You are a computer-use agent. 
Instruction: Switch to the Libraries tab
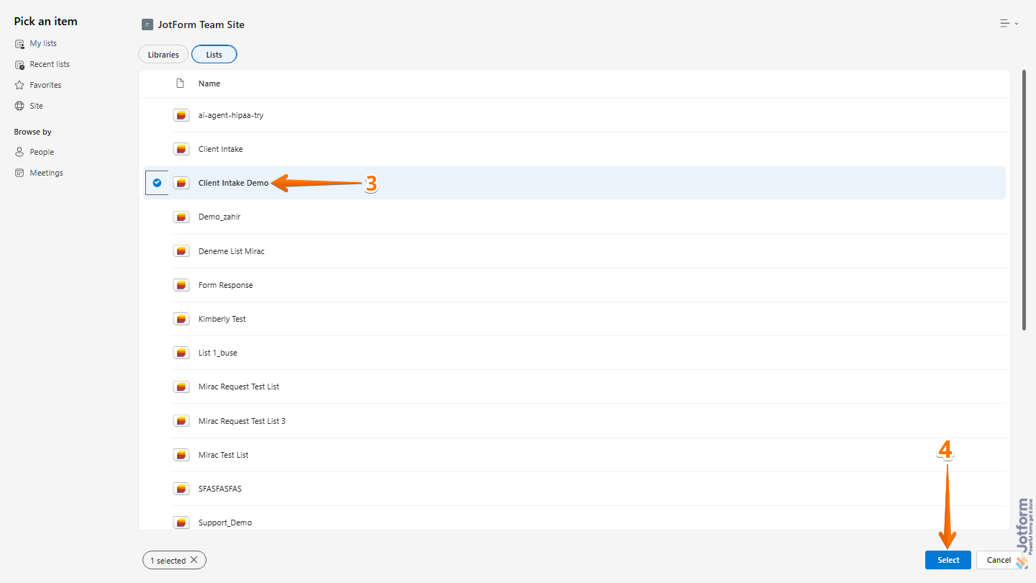tap(163, 55)
